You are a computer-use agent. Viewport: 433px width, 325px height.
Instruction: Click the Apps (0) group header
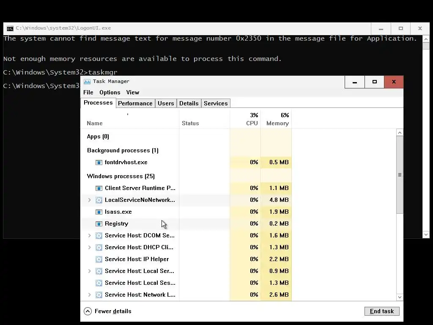point(98,137)
